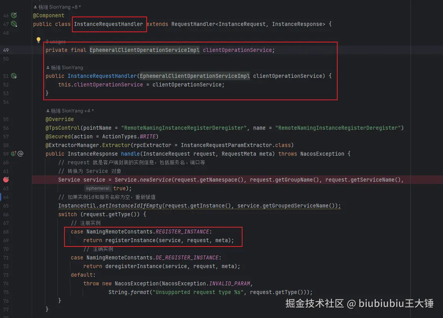Click deregisterInstance method call
443x318 pixels.
tap(134, 267)
